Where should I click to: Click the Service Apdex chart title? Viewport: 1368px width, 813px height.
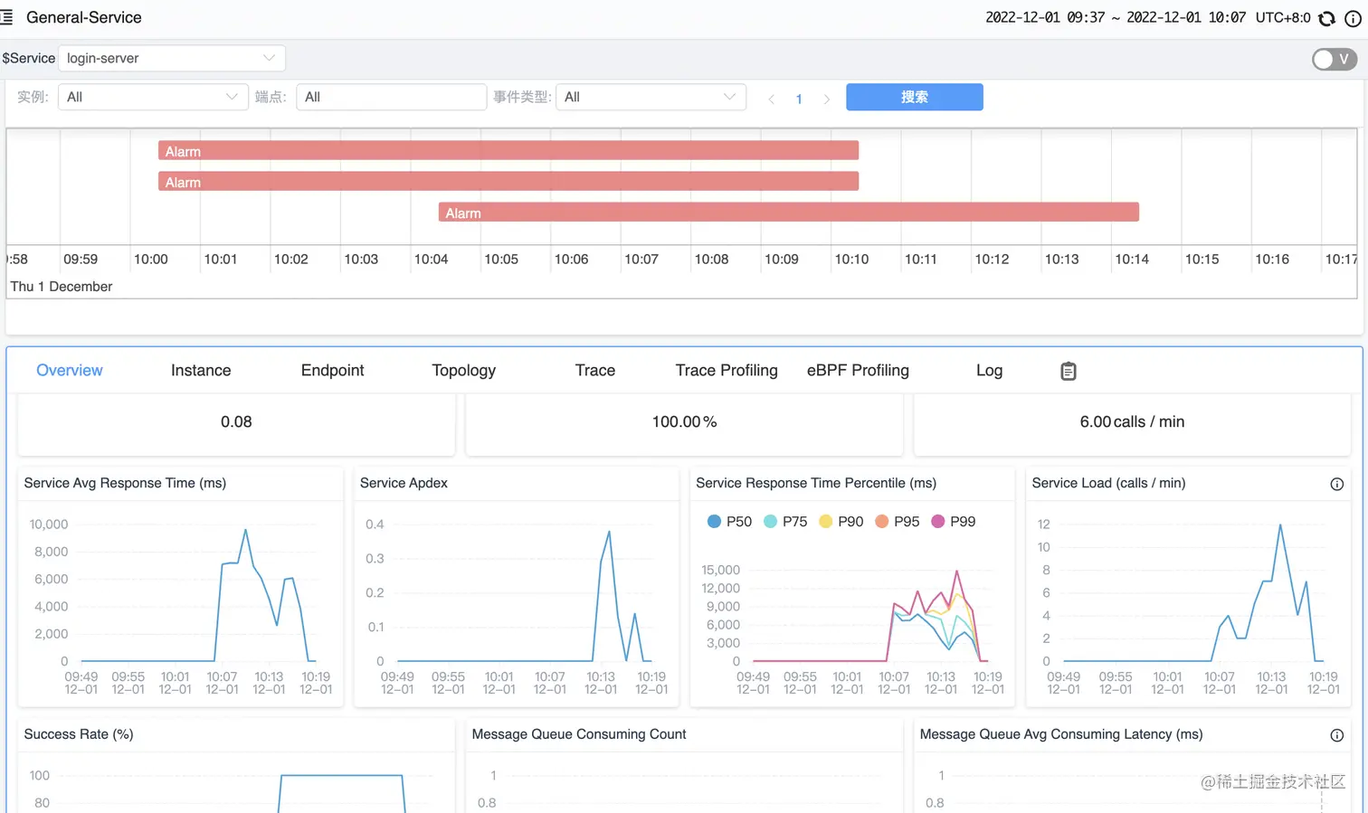404,483
